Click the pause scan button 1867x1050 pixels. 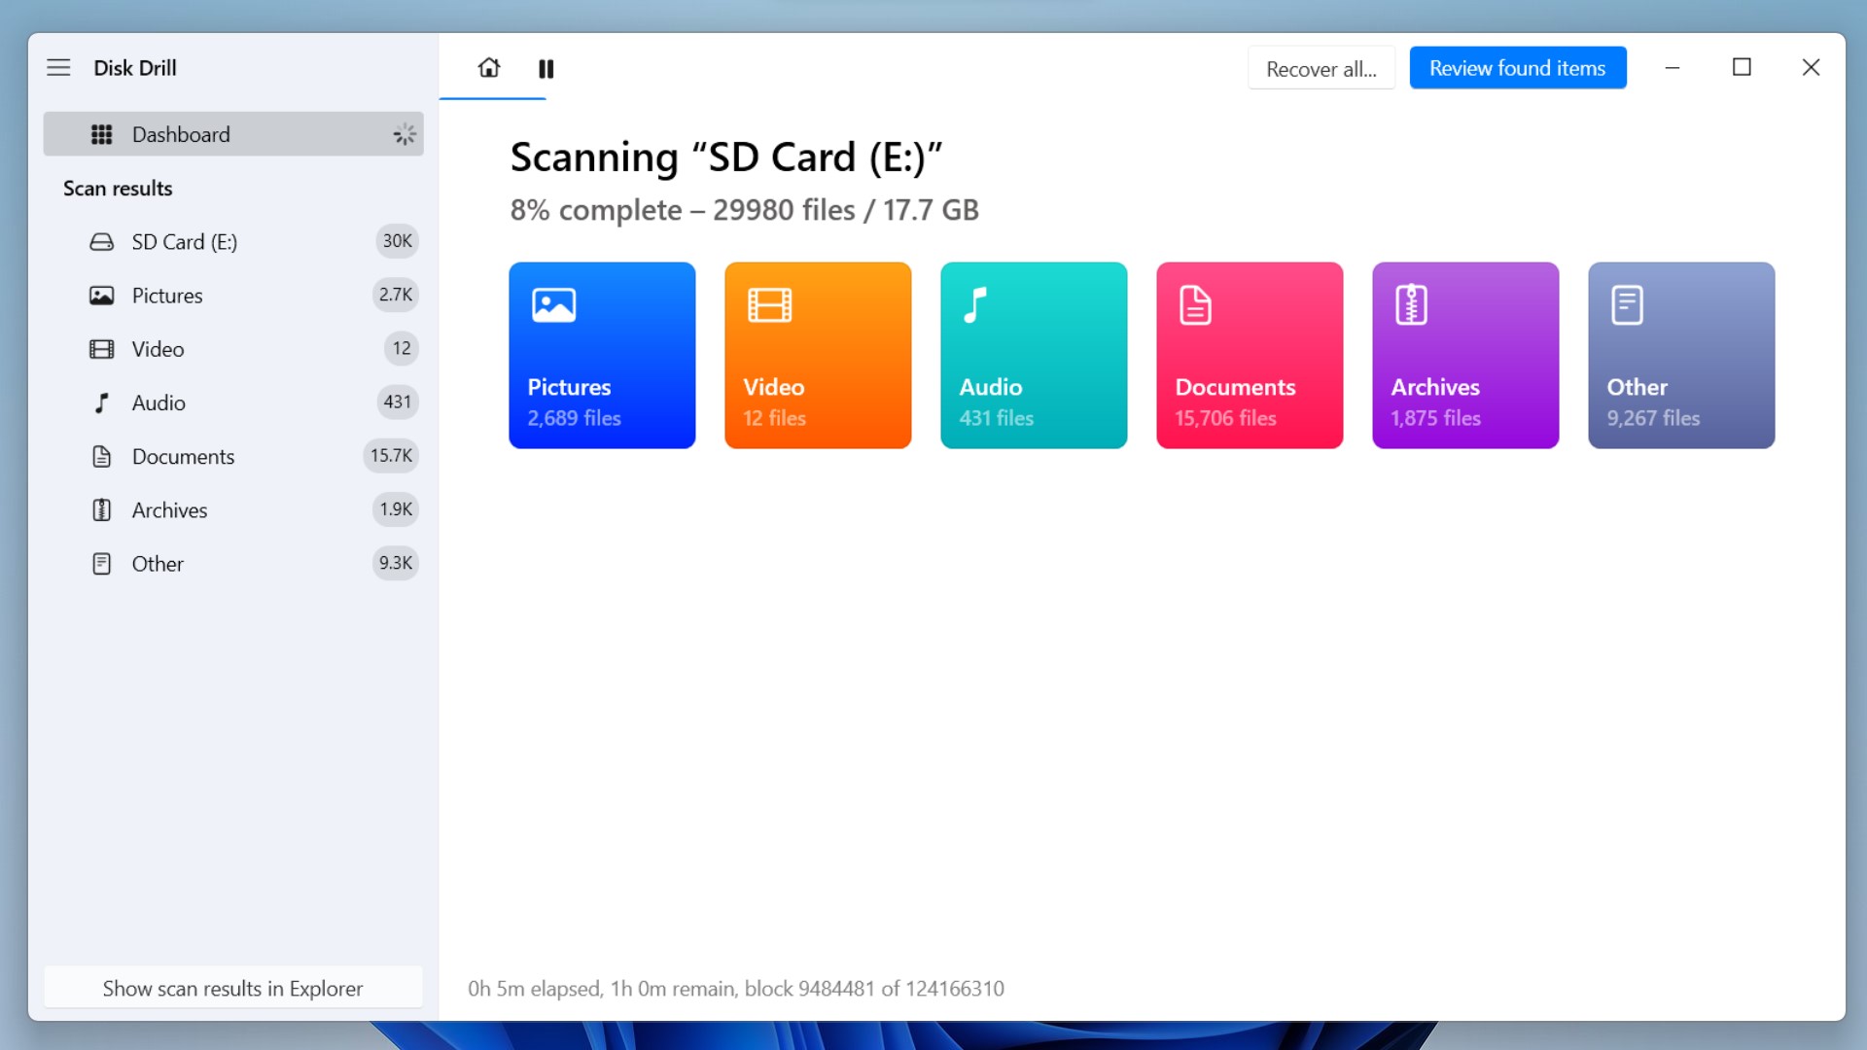[x=546, y=68]
